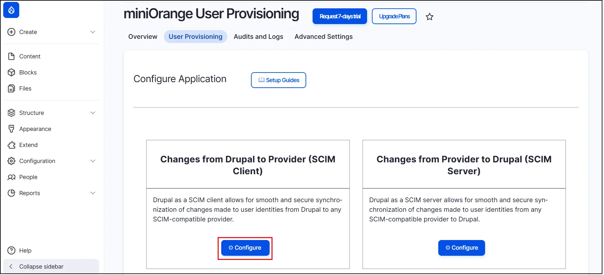Click 'Changes from Drupal to Provider' heading
Image resolution: width=604 pixels, height=275 pixels.
tap(248, 165)
